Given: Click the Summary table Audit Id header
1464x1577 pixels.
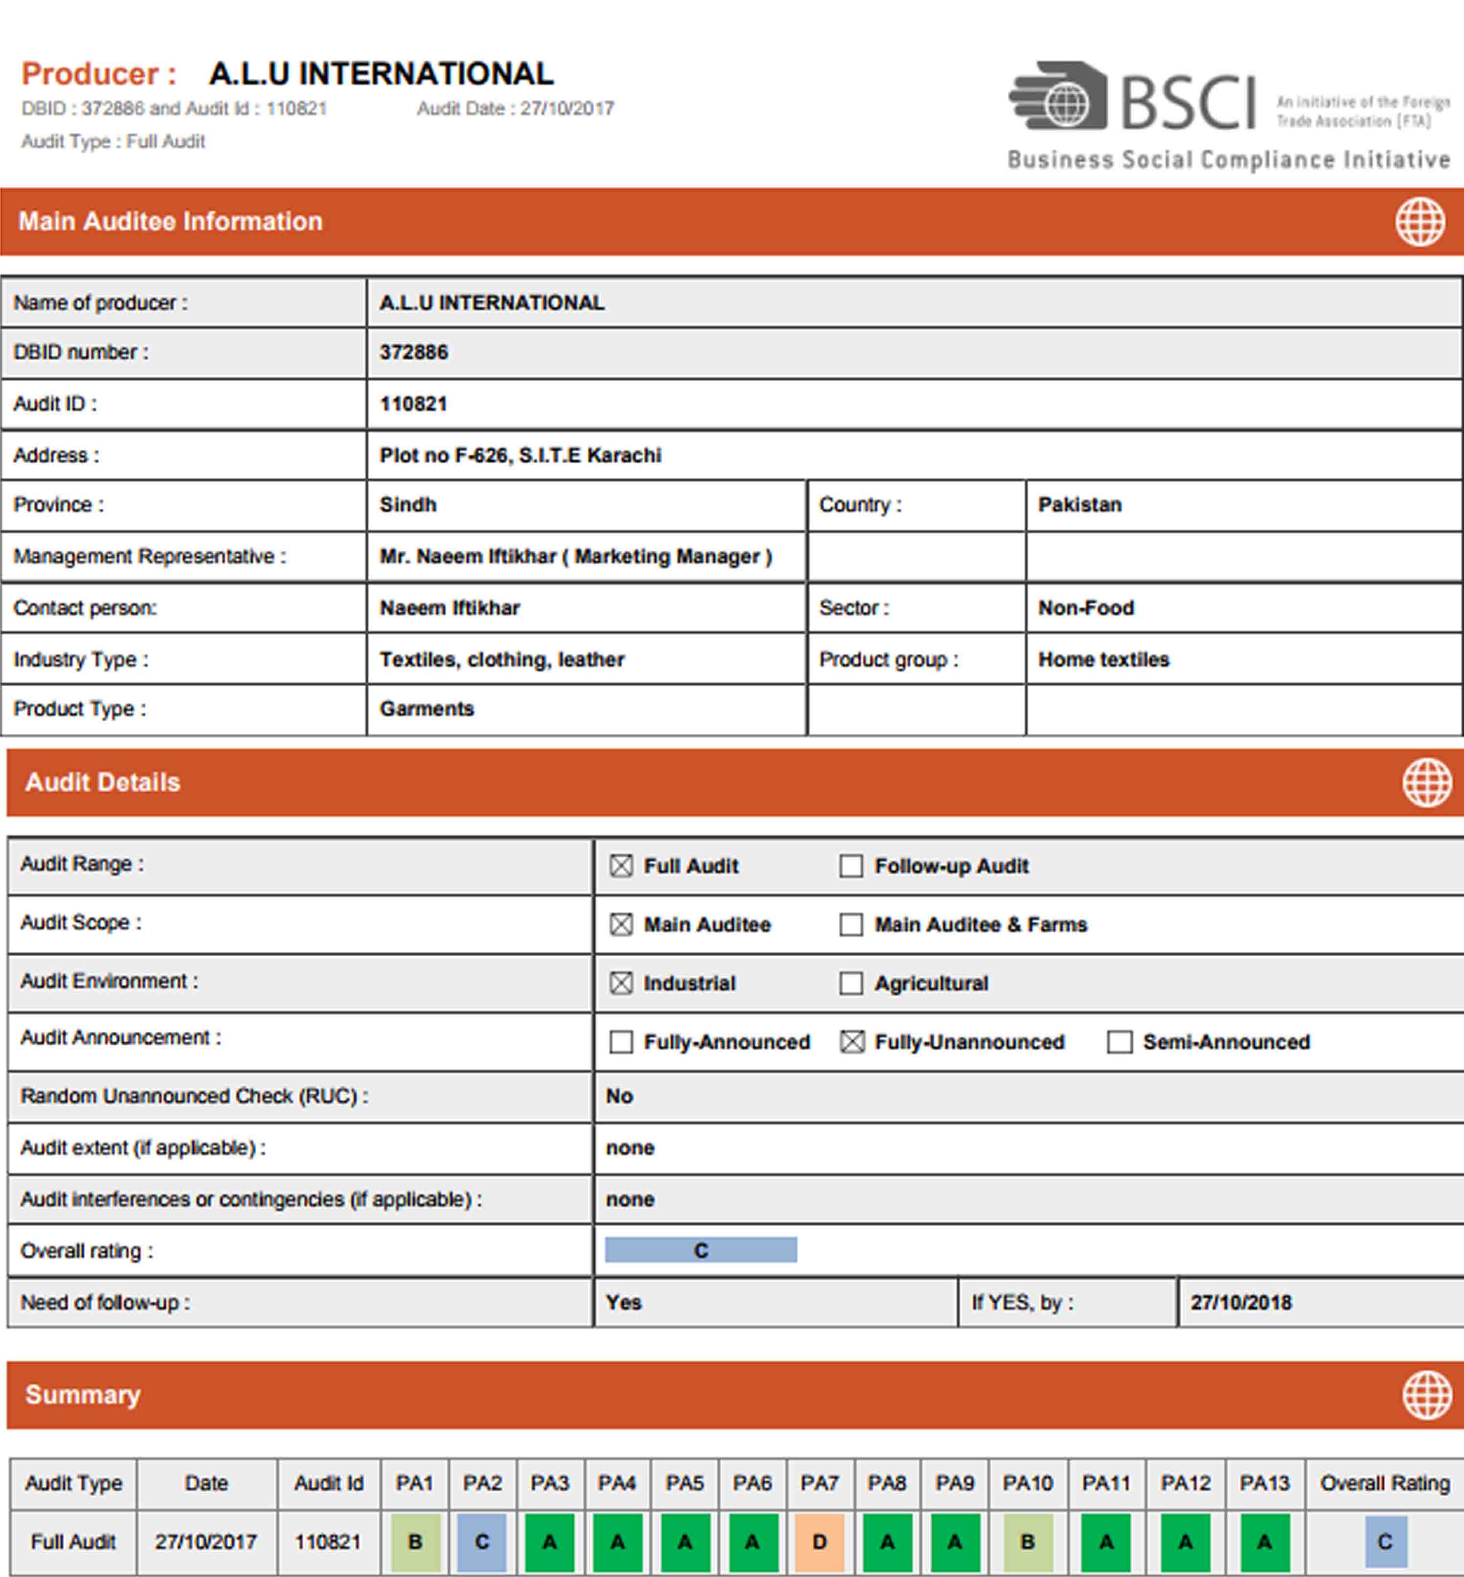Looking at the screenshot, I should tap(329, 1484).
